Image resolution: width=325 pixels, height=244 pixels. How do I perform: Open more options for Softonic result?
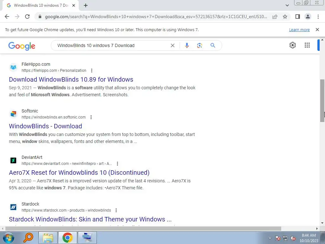point(91,117)
